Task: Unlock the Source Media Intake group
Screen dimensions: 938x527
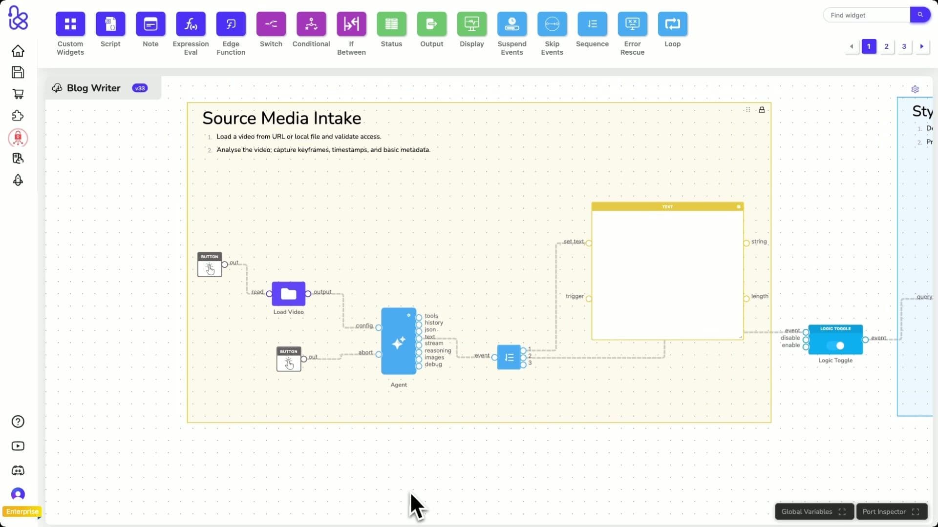Action: tap(762, 109)
